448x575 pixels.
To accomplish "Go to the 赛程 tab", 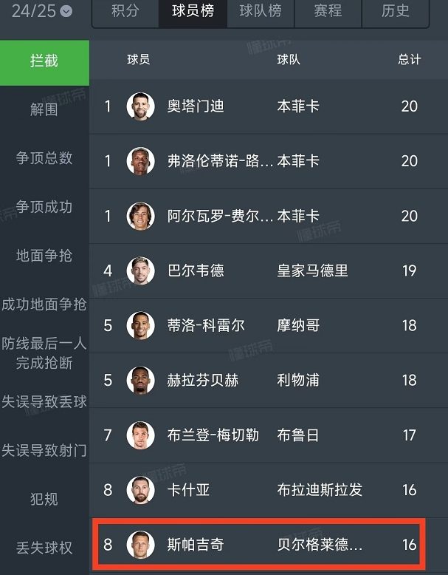I will (328, 12).
